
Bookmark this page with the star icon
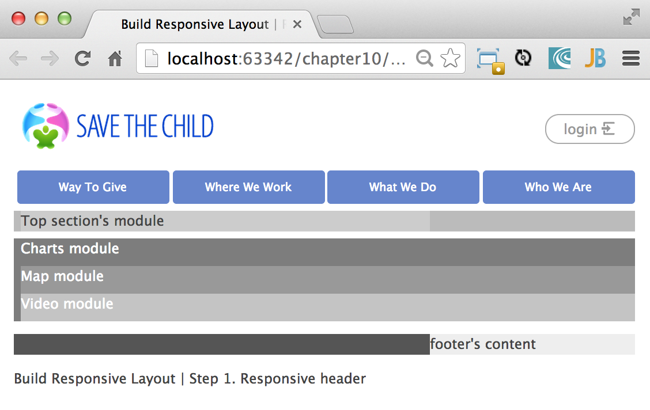click(x=450, y=58)
